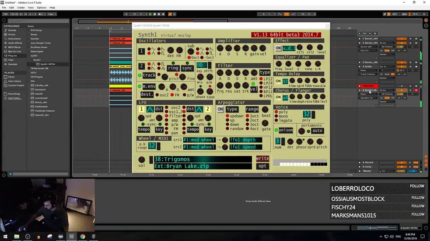Open Chrome from the Windows taskbar
430x241 pixels.
coord(82,236)
